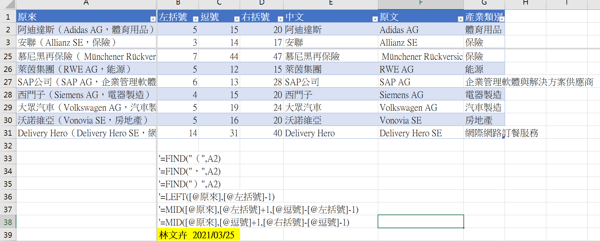Select row 38 header
The image size is (600, 241).
click(8, 222)
